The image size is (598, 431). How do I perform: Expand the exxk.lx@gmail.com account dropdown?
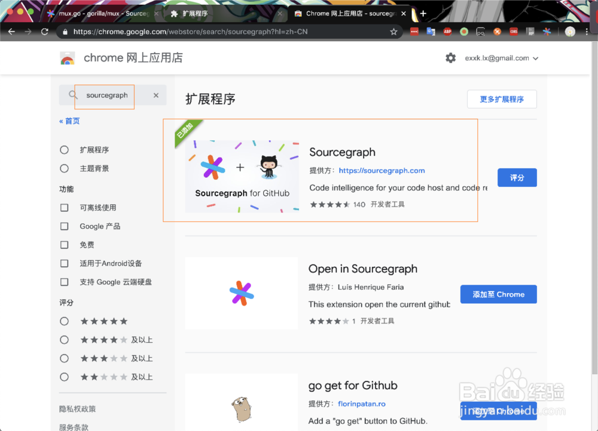502,59
